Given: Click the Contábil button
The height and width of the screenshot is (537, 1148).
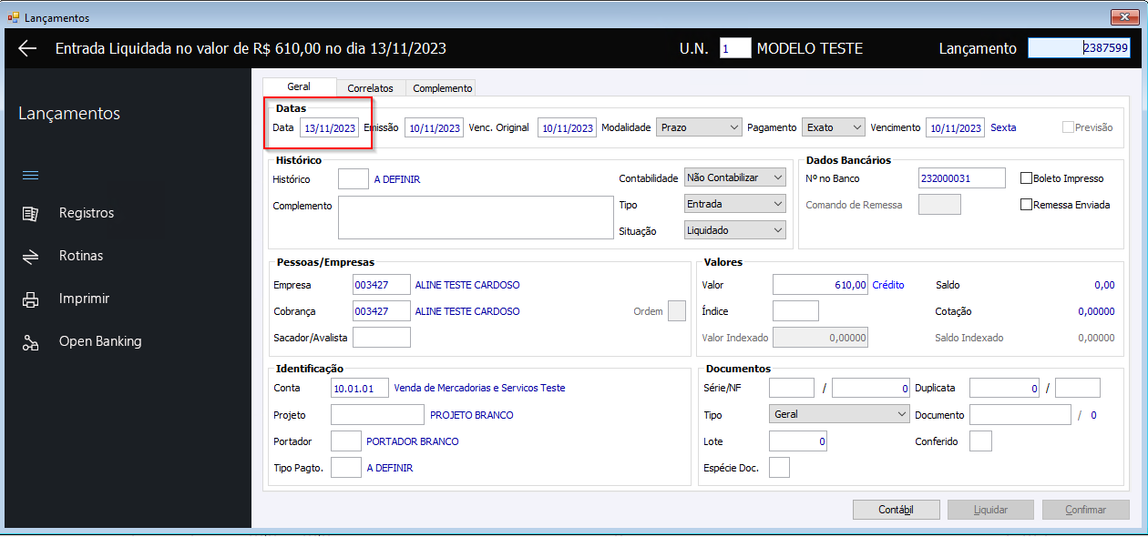Looking at the screenshot, I should (896, 510).
